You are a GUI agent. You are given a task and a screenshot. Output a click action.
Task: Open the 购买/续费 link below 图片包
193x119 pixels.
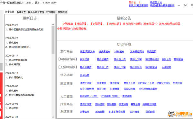click(138, 5)
